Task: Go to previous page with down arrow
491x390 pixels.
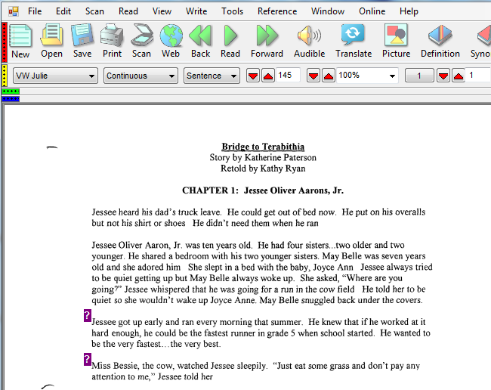Action: (443, 76)
